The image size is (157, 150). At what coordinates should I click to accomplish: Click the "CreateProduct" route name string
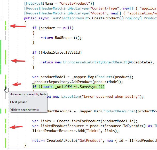tap(75, 4)
